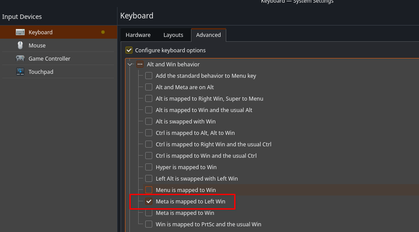Open the Layouts tab
Viewport: 419px width, 232px height.
pyautogui.click(x=173, y=35)
